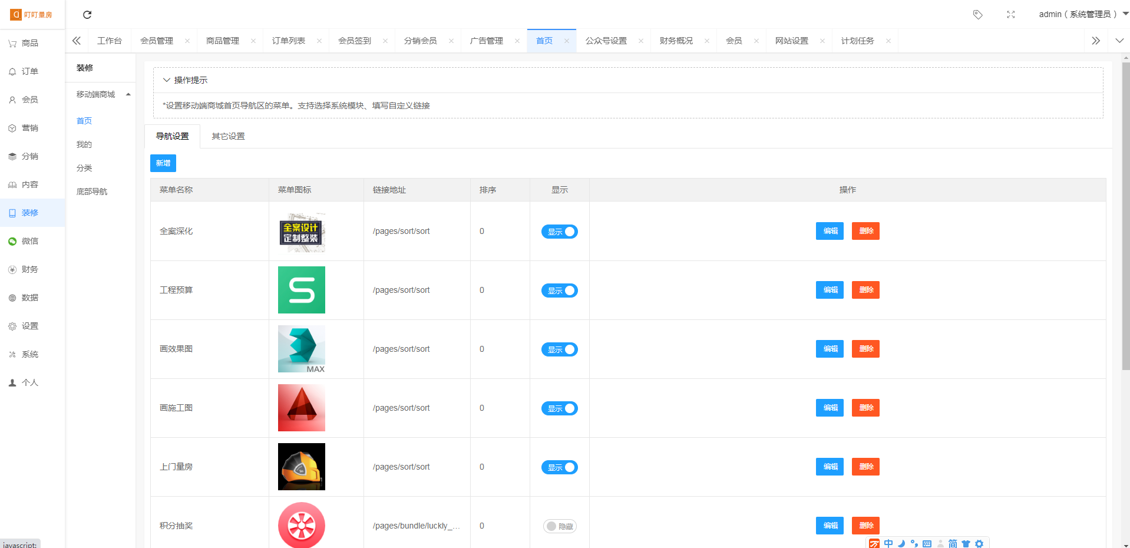Viewport: 1130px width, 548px height.
Task: Click IME settings gear icon
Action: 979,543
